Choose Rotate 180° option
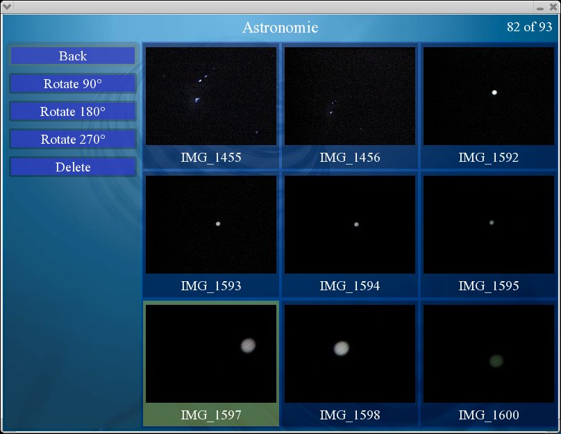 [73, 111]
